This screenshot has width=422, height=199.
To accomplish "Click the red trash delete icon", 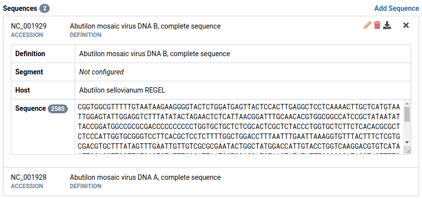I will [x=377, y=26].
